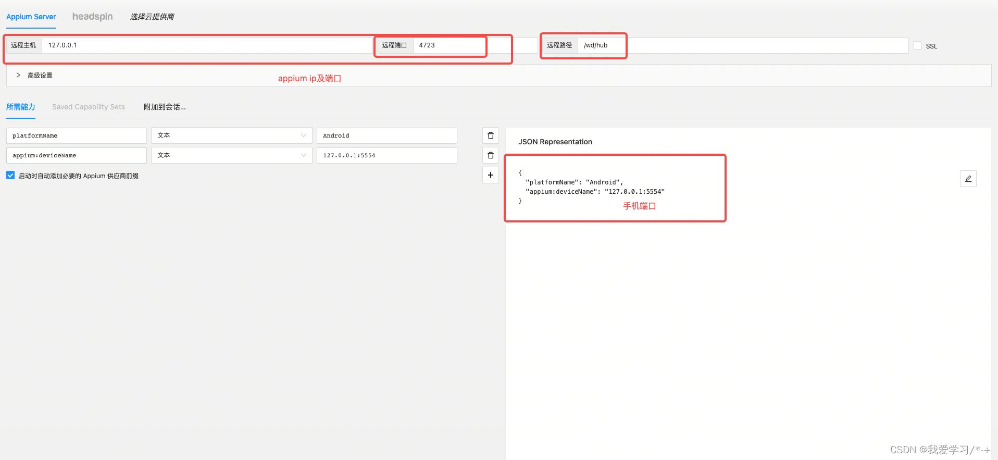Click the remote host field 127.0.0.1
Image resolution: width=998 pixels, height=460 pixels.
tap(207, 45)
